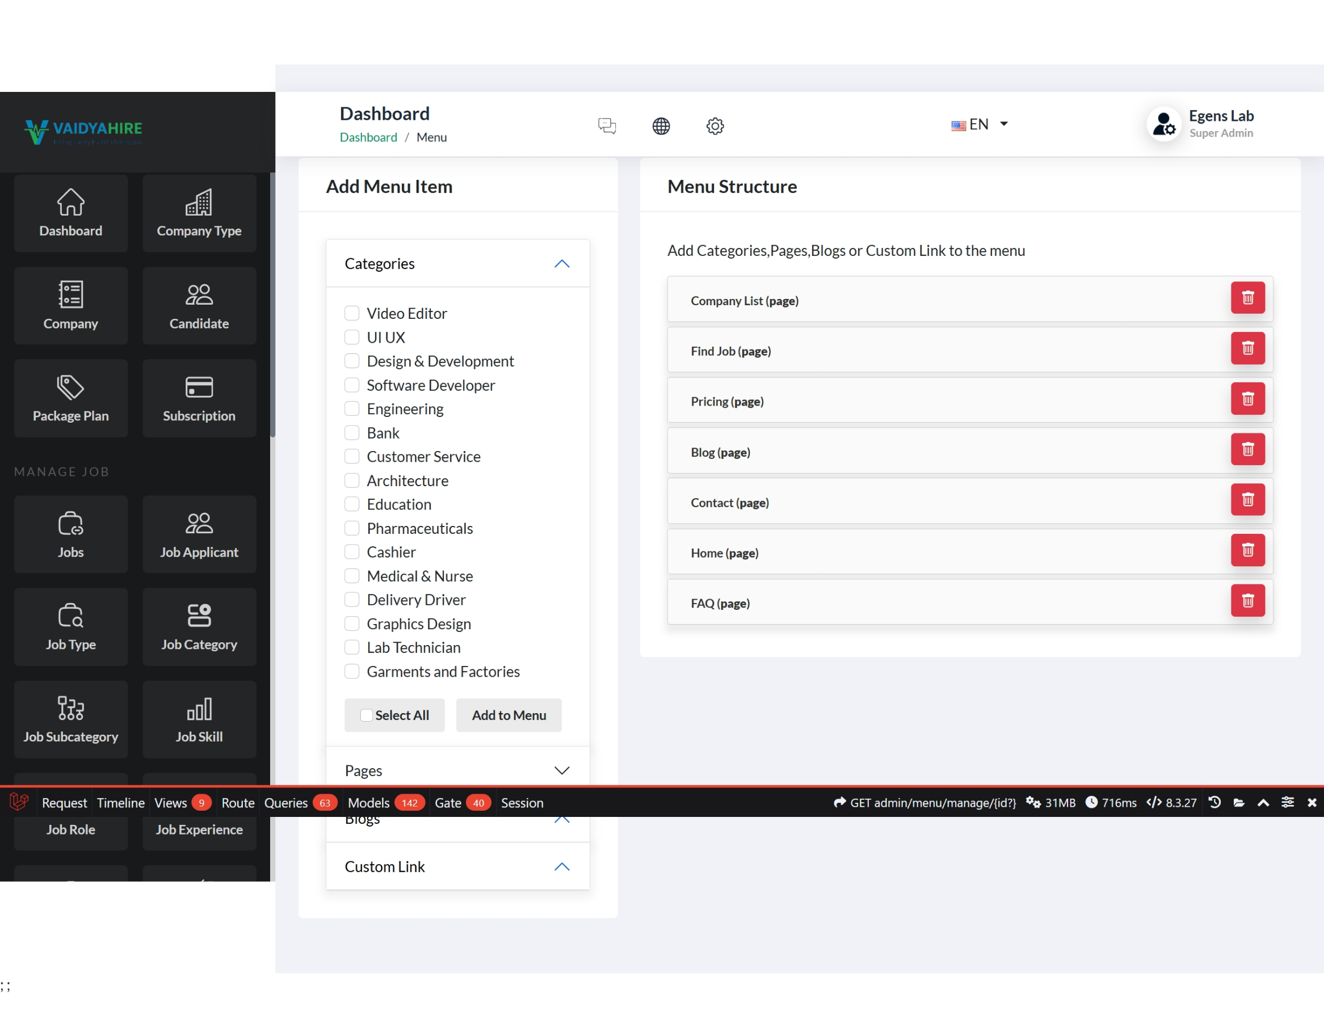Check the Video Editor category

tap(352, 313)
